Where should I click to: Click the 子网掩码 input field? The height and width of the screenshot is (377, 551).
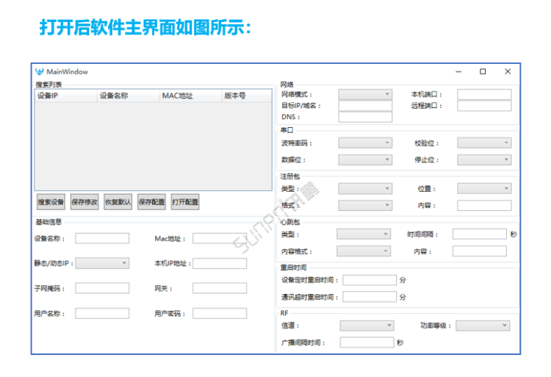click(102, 289)
